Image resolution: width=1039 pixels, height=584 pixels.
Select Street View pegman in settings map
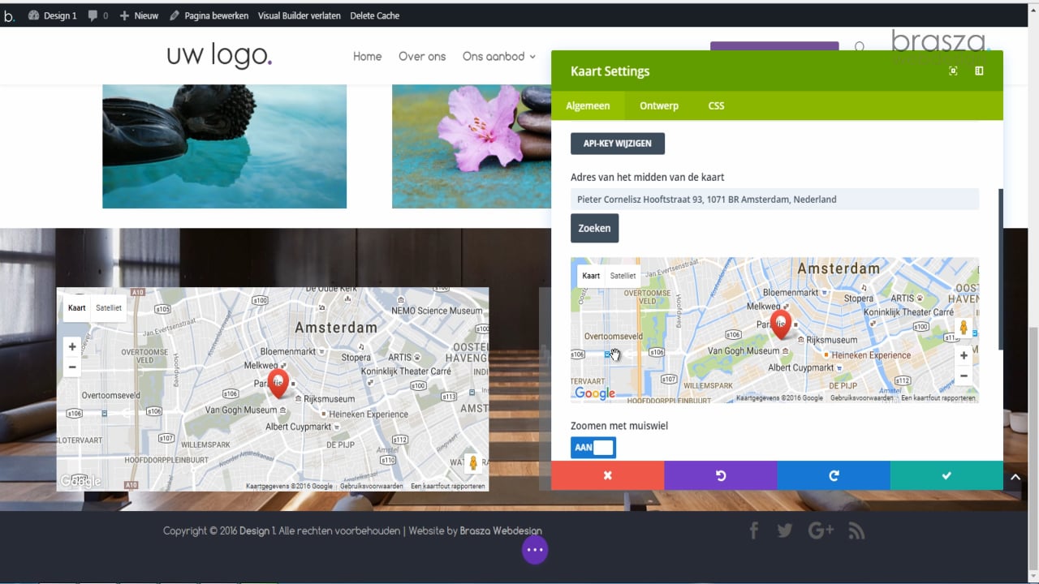click(964, 328)
